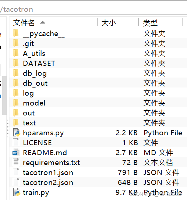Select the A_utils file name
Viewport: 187px width, 200px height.
pos(34,53)
